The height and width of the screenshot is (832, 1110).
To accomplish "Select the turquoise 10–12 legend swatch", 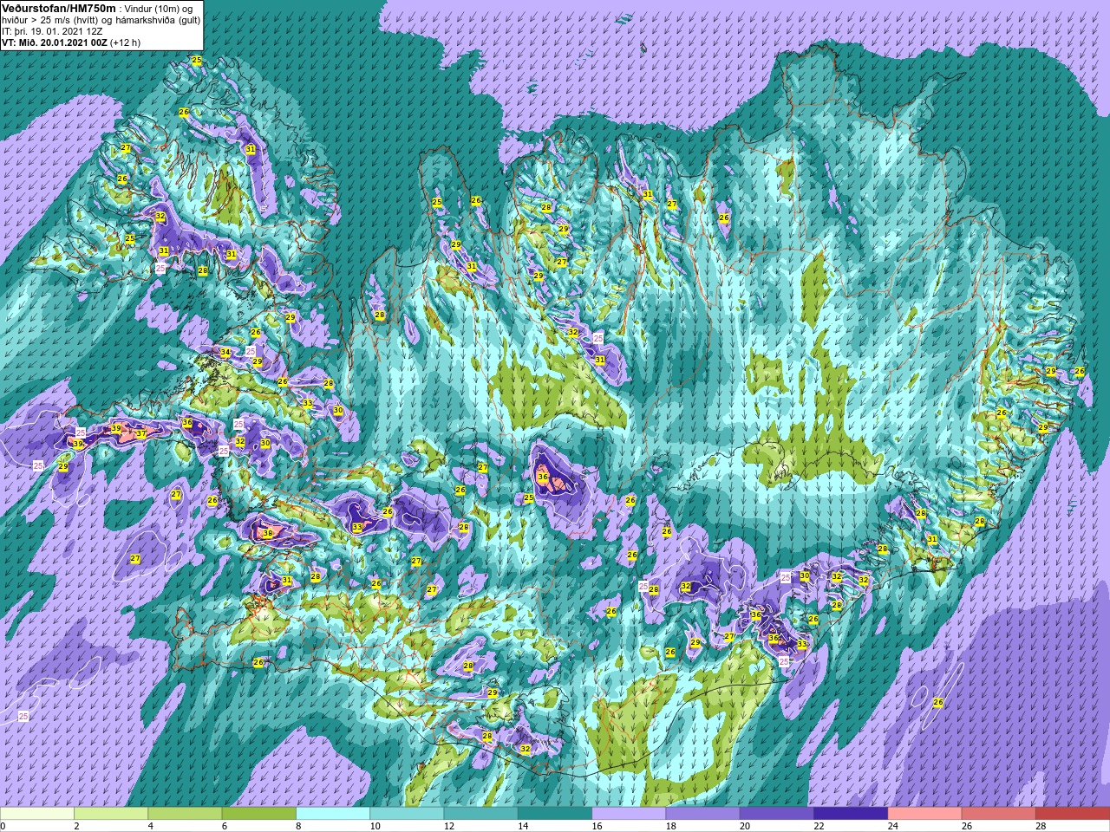I will pos(407,814).
